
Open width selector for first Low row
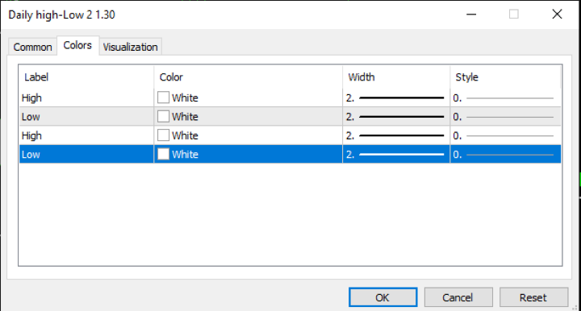tap(395, 117)
